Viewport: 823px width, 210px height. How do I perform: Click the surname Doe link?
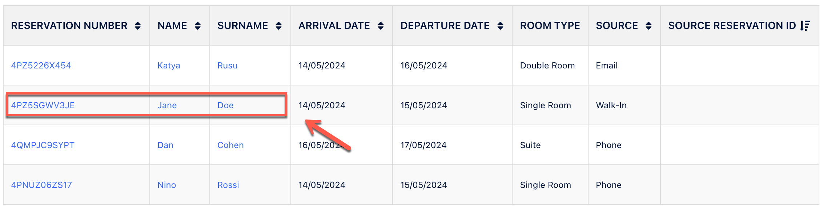(x=225, y=105)
